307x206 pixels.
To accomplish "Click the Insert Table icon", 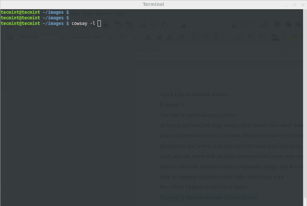I will [x=246, y=24].
